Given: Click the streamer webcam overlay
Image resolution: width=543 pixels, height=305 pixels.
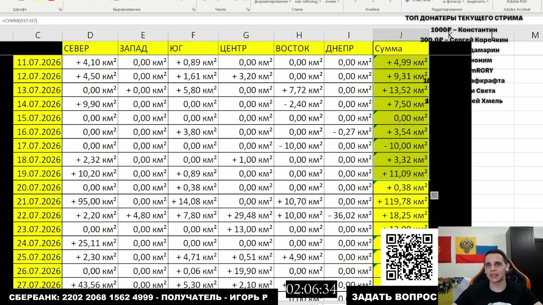Looking at the screenshot, I should [490, 266].
